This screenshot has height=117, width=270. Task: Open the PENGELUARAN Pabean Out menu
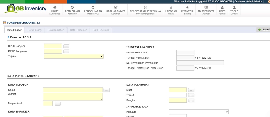93,10
